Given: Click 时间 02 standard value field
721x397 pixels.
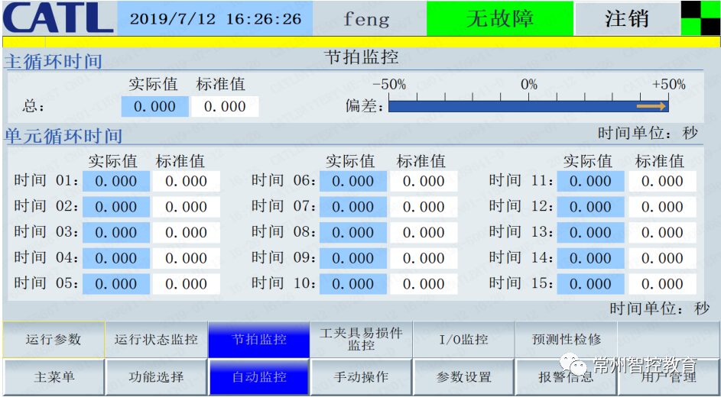Looking at the screenshot, I should tap(187, 207).
